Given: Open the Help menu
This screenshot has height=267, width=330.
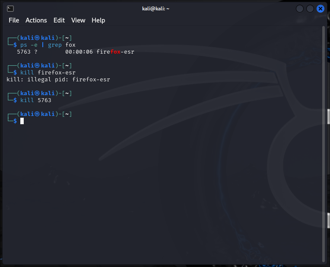Looking at the screenshot, I should click(x=98, y=20).
